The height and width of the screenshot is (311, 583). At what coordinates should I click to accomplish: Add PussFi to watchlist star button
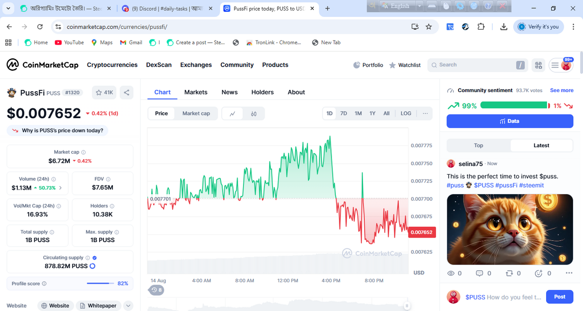tap(104, 93)
